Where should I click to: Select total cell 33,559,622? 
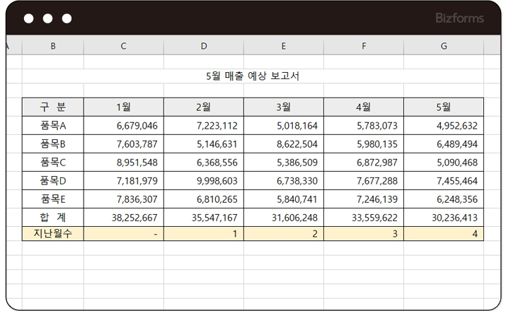(364, 217)
